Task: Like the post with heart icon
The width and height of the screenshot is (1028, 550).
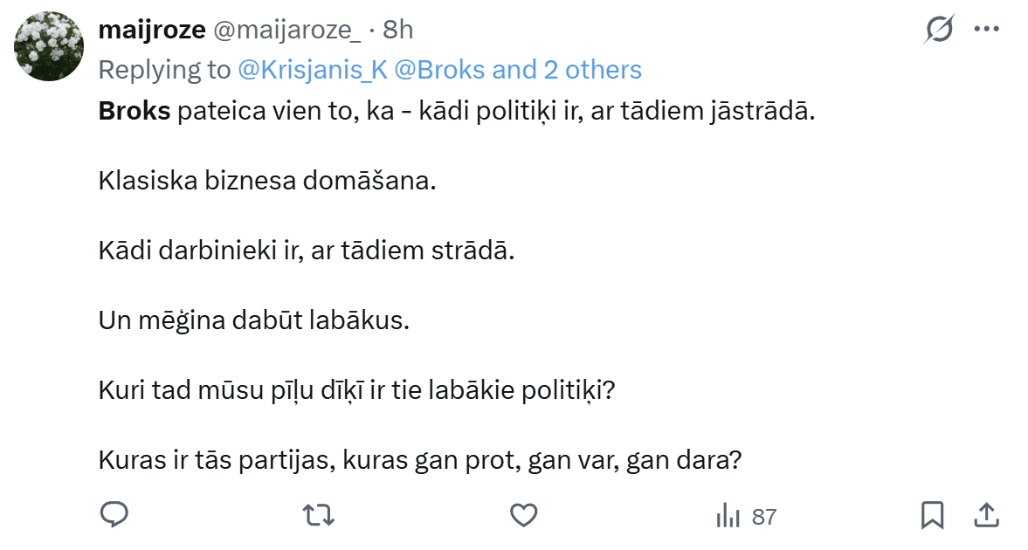Action: pyautogui.click(x=523, y=516)
